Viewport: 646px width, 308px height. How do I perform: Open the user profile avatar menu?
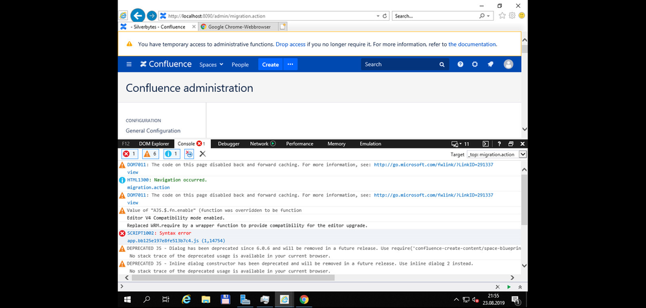pyautogui.click(x=508, y=64)
